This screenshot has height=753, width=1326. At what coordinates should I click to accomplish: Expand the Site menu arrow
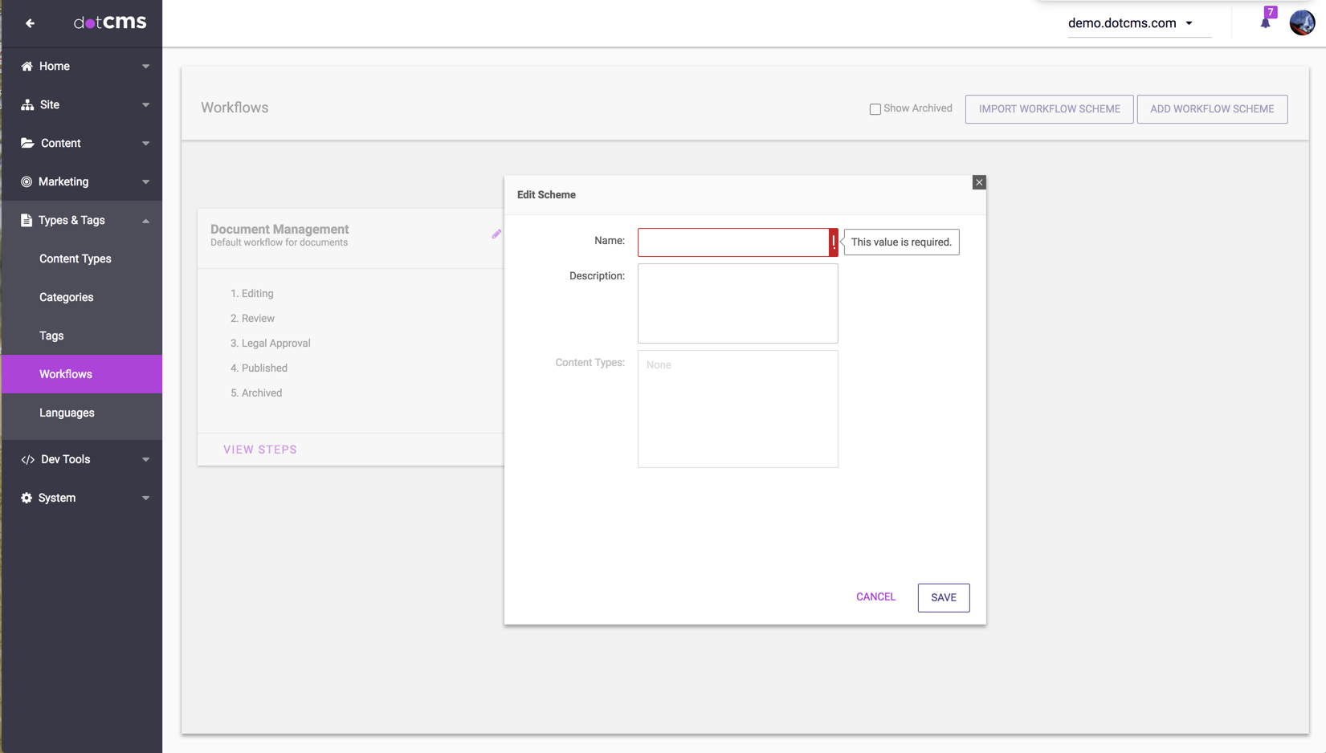point(145,104)
